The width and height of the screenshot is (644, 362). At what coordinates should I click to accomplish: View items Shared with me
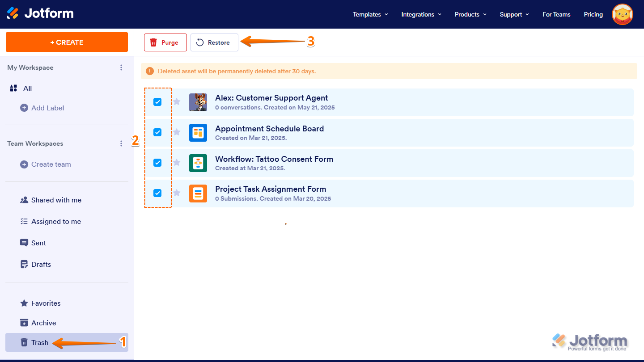click(56, 200)
